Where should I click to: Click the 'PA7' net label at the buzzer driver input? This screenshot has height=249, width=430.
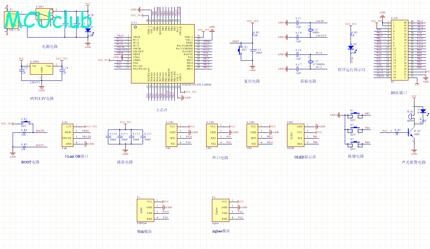385,131
